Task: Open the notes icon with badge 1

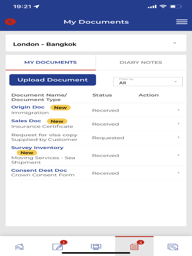Action: click(58, 247)
